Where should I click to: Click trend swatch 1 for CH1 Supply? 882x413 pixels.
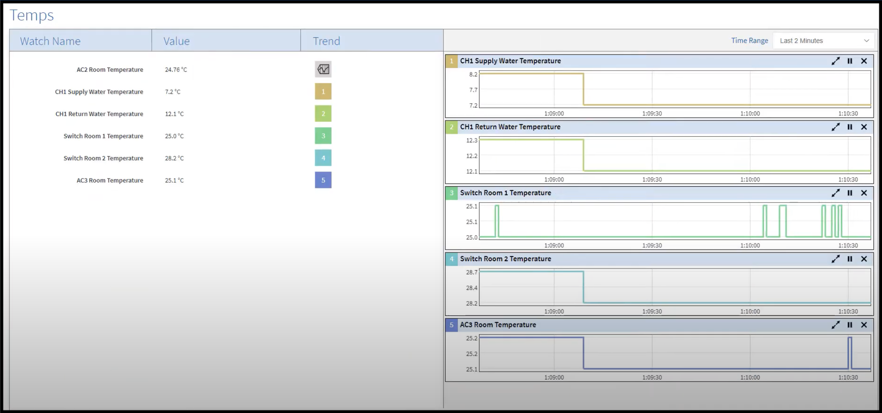[x=323, y=92]
